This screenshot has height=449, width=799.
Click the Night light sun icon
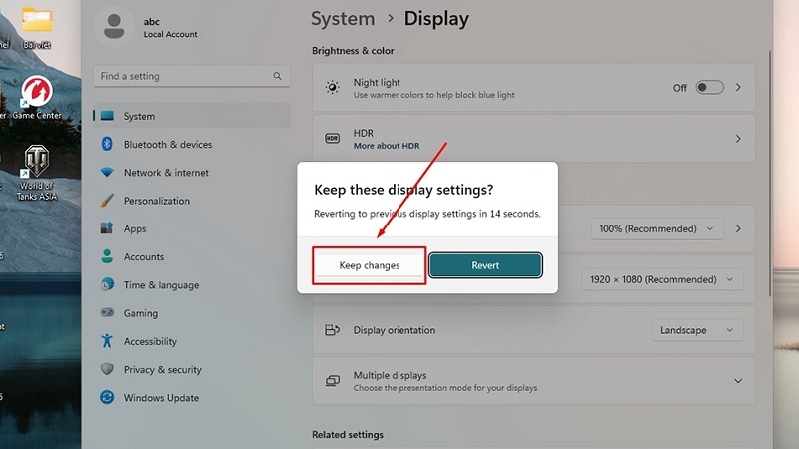point(332,87)
